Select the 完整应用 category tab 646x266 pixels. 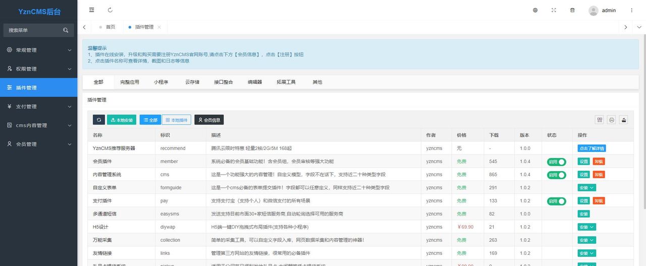coord(130,82)
